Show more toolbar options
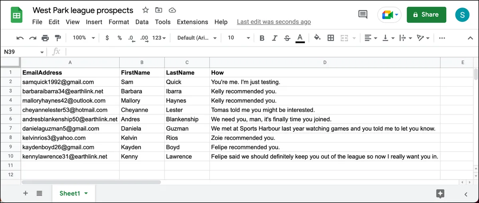479x203 pixels. pos(442,38)
